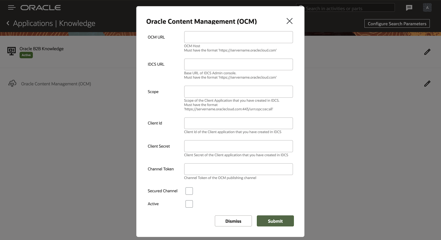441x240 pixels.
Task: Click the Client Secret label
Action: 159,146
